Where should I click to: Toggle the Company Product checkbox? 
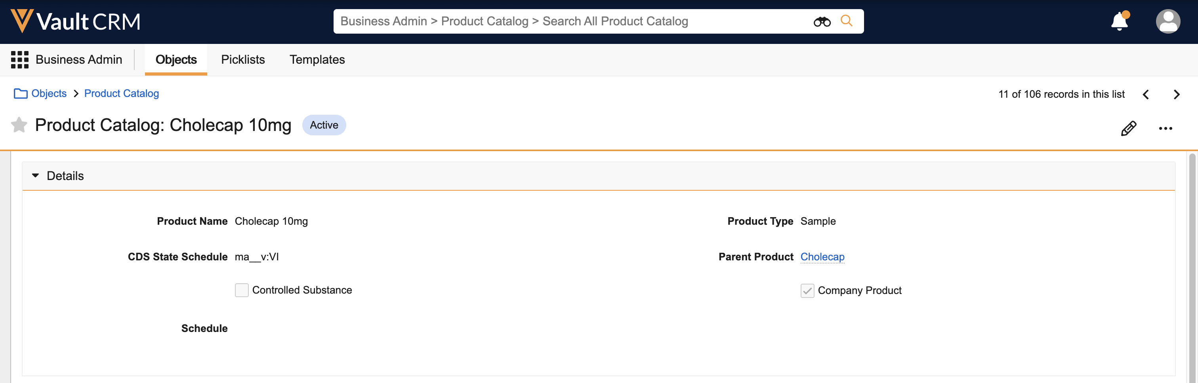tap(807, 291)
